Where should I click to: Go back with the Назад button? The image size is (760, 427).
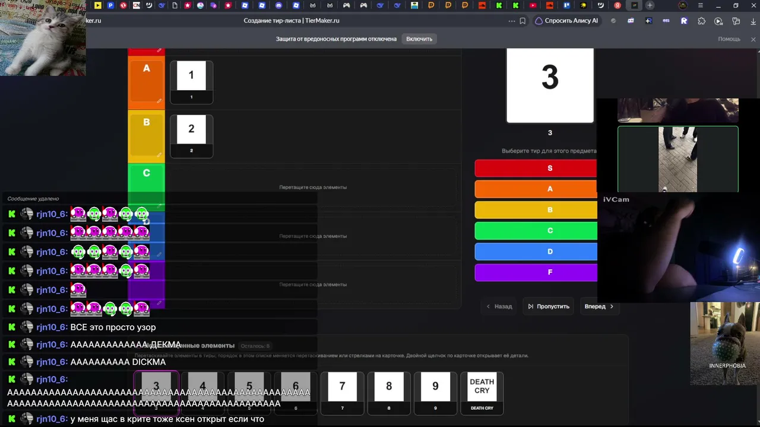[499, 307]
